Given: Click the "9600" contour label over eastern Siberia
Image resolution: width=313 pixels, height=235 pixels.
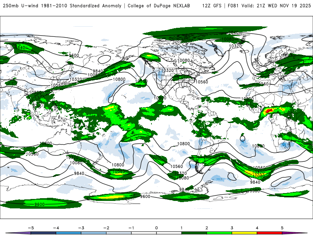Looking at the screenshot, I should point(74,55).
